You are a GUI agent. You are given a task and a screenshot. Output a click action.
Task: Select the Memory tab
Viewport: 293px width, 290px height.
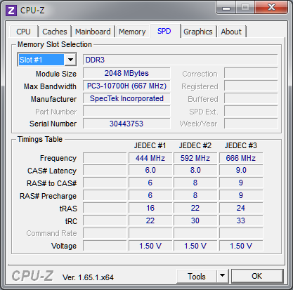click(132, 32)
